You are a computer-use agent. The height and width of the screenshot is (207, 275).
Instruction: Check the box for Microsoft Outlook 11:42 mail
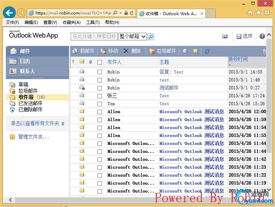pos(100,160)
